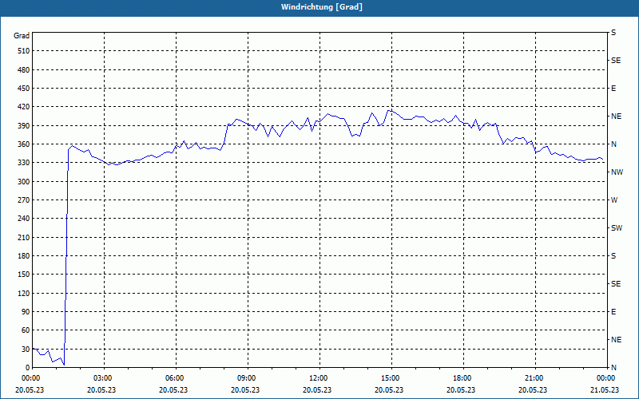Click the 'Grad' y-axis unit label

pos(22,36)
